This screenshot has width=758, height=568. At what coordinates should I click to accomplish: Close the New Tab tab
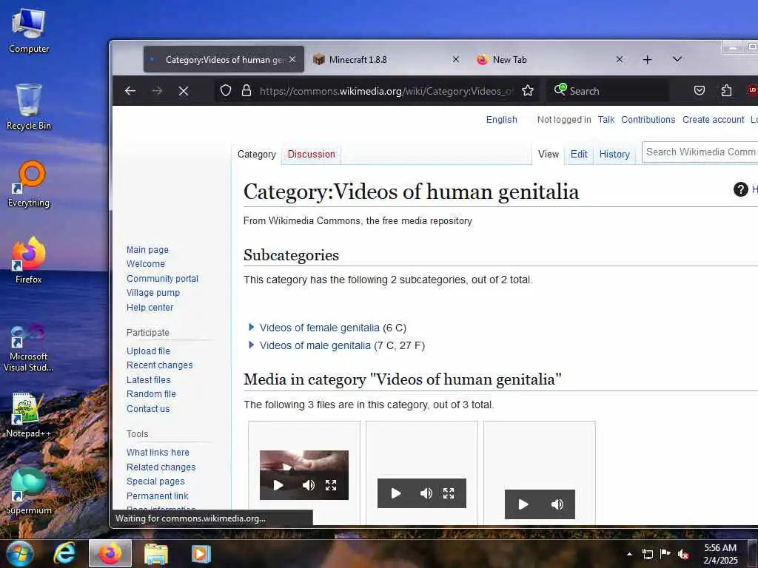(620, 59)
